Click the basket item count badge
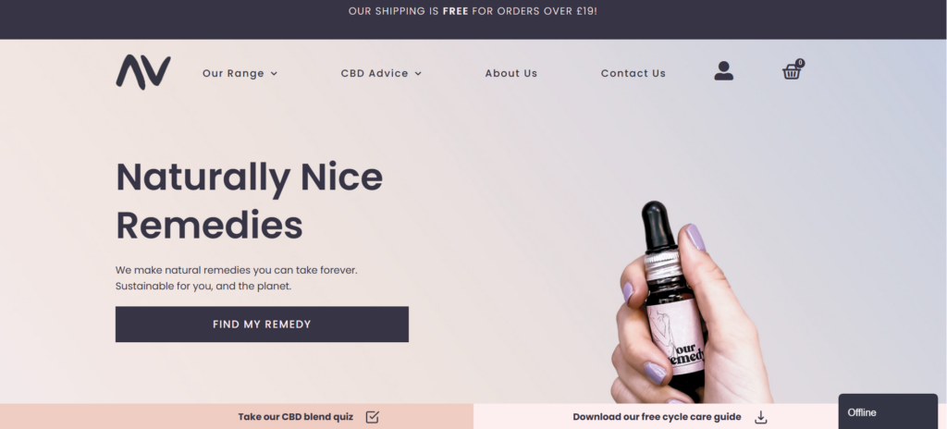Viewport: 947px width, 429px height. [800, 63]
